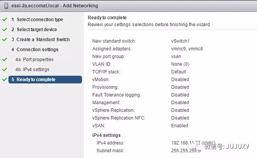Click green checkmark beside Ready to complete
257x158 pixels.
5,80
